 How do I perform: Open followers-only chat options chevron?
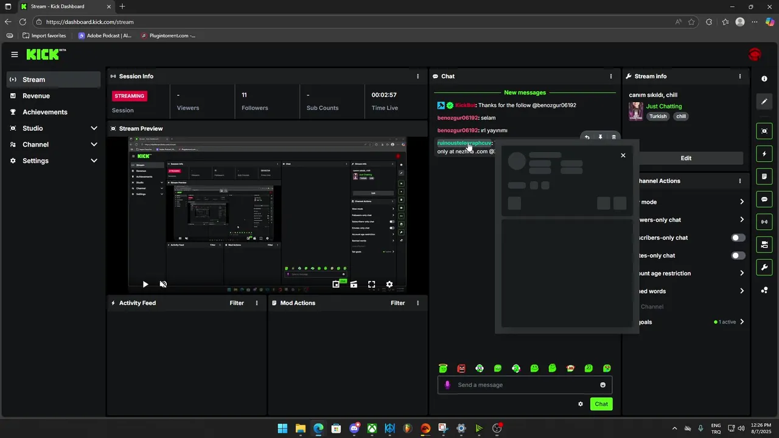pyautogui.click(x=741, y=220)
